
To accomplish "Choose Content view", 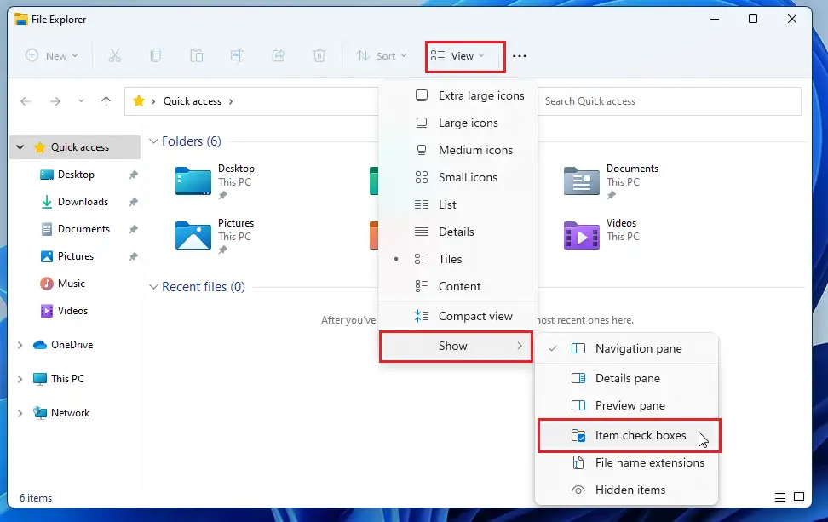I will coord(457,287).
